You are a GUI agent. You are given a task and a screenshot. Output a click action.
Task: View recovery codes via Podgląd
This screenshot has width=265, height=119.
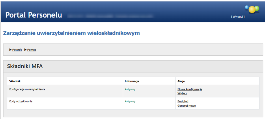pos(183,101)
